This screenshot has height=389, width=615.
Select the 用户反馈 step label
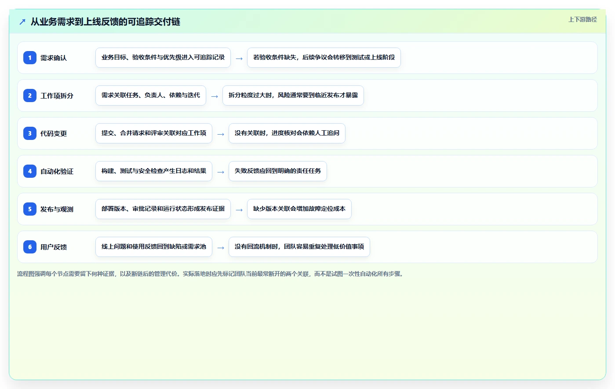click(x=54, y=247)
